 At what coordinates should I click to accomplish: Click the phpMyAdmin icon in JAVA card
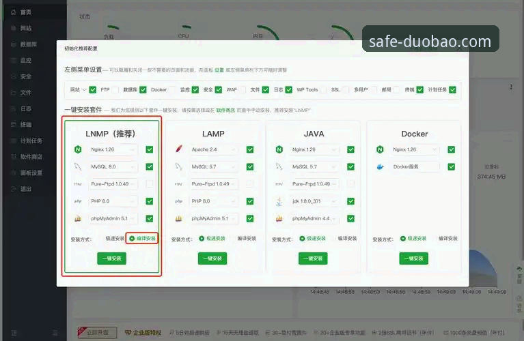[x=279, y=218]
